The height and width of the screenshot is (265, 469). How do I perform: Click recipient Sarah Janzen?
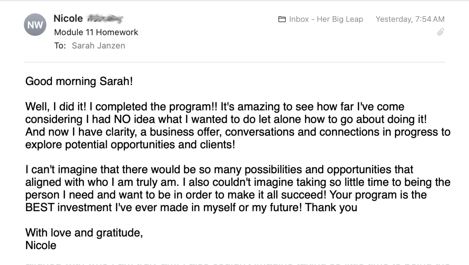coord(98,46)
